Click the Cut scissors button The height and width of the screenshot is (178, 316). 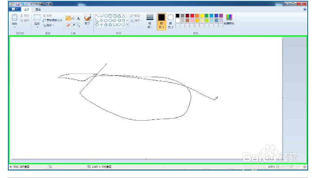[25, 15]
